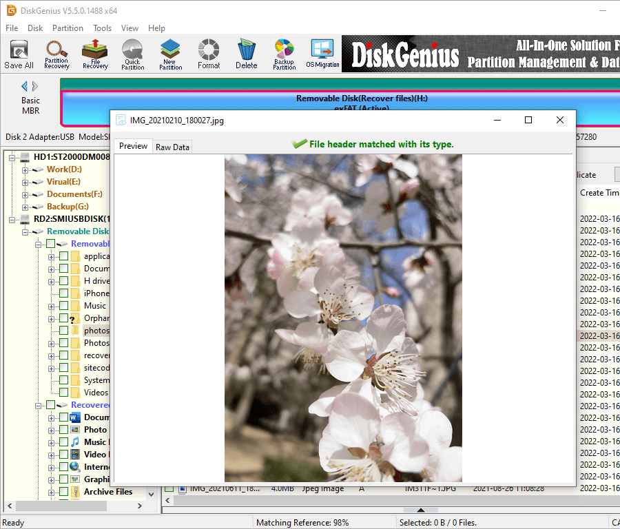Click the Format toolbar icon
This screenshot has height=529, width=620.
(x=209, y=54)
